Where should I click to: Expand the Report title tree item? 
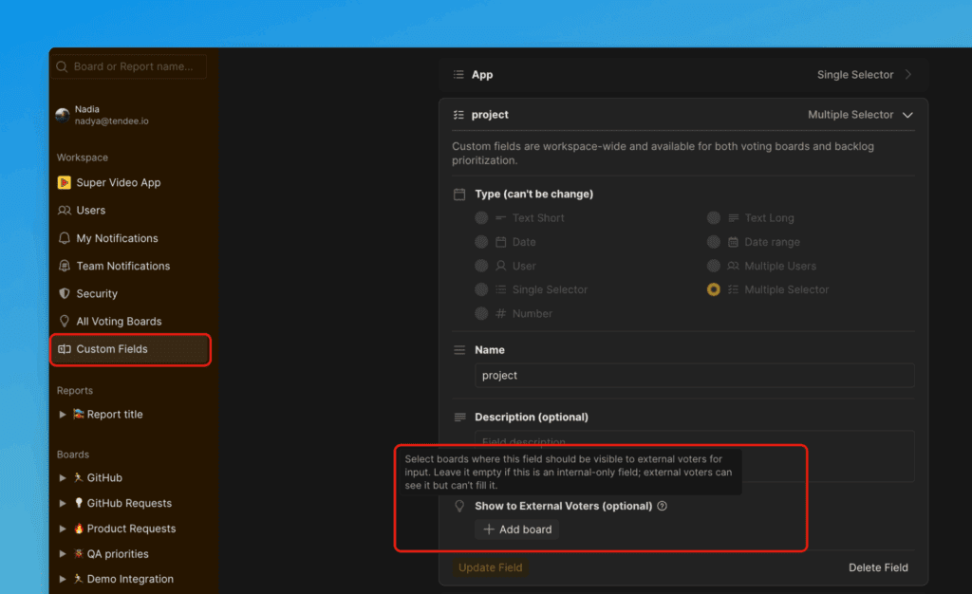64,415
